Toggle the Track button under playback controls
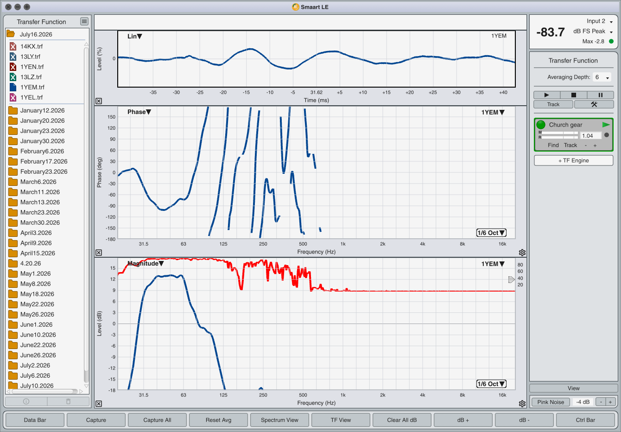The height and width of the screenshot is (432, 621). pyautogui.click(x=553, y=104)
